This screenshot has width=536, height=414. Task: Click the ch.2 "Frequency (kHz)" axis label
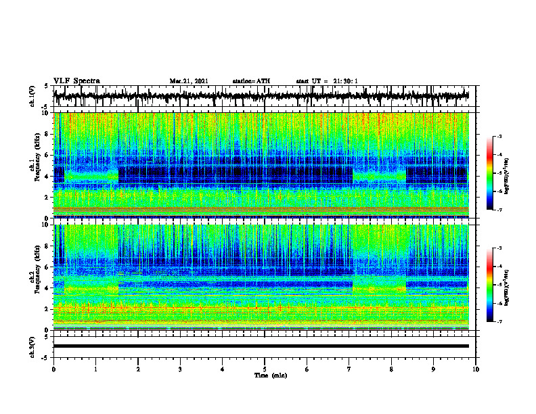point(38,269)
